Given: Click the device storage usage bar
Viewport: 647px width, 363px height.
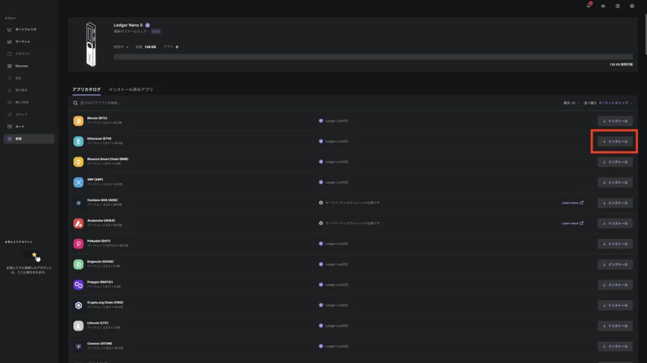Looking at the screenshot, I should click(x=373, y=57).
